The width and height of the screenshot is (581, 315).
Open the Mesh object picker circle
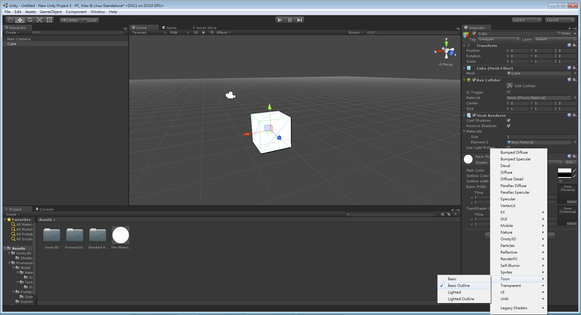(575, 73)
